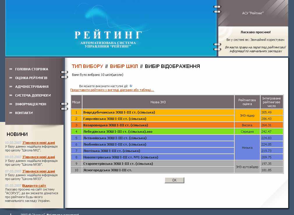Click the 'Середня' rating cell
The width and height of the screenshot is (294, 215).
(x=247, y=132)
